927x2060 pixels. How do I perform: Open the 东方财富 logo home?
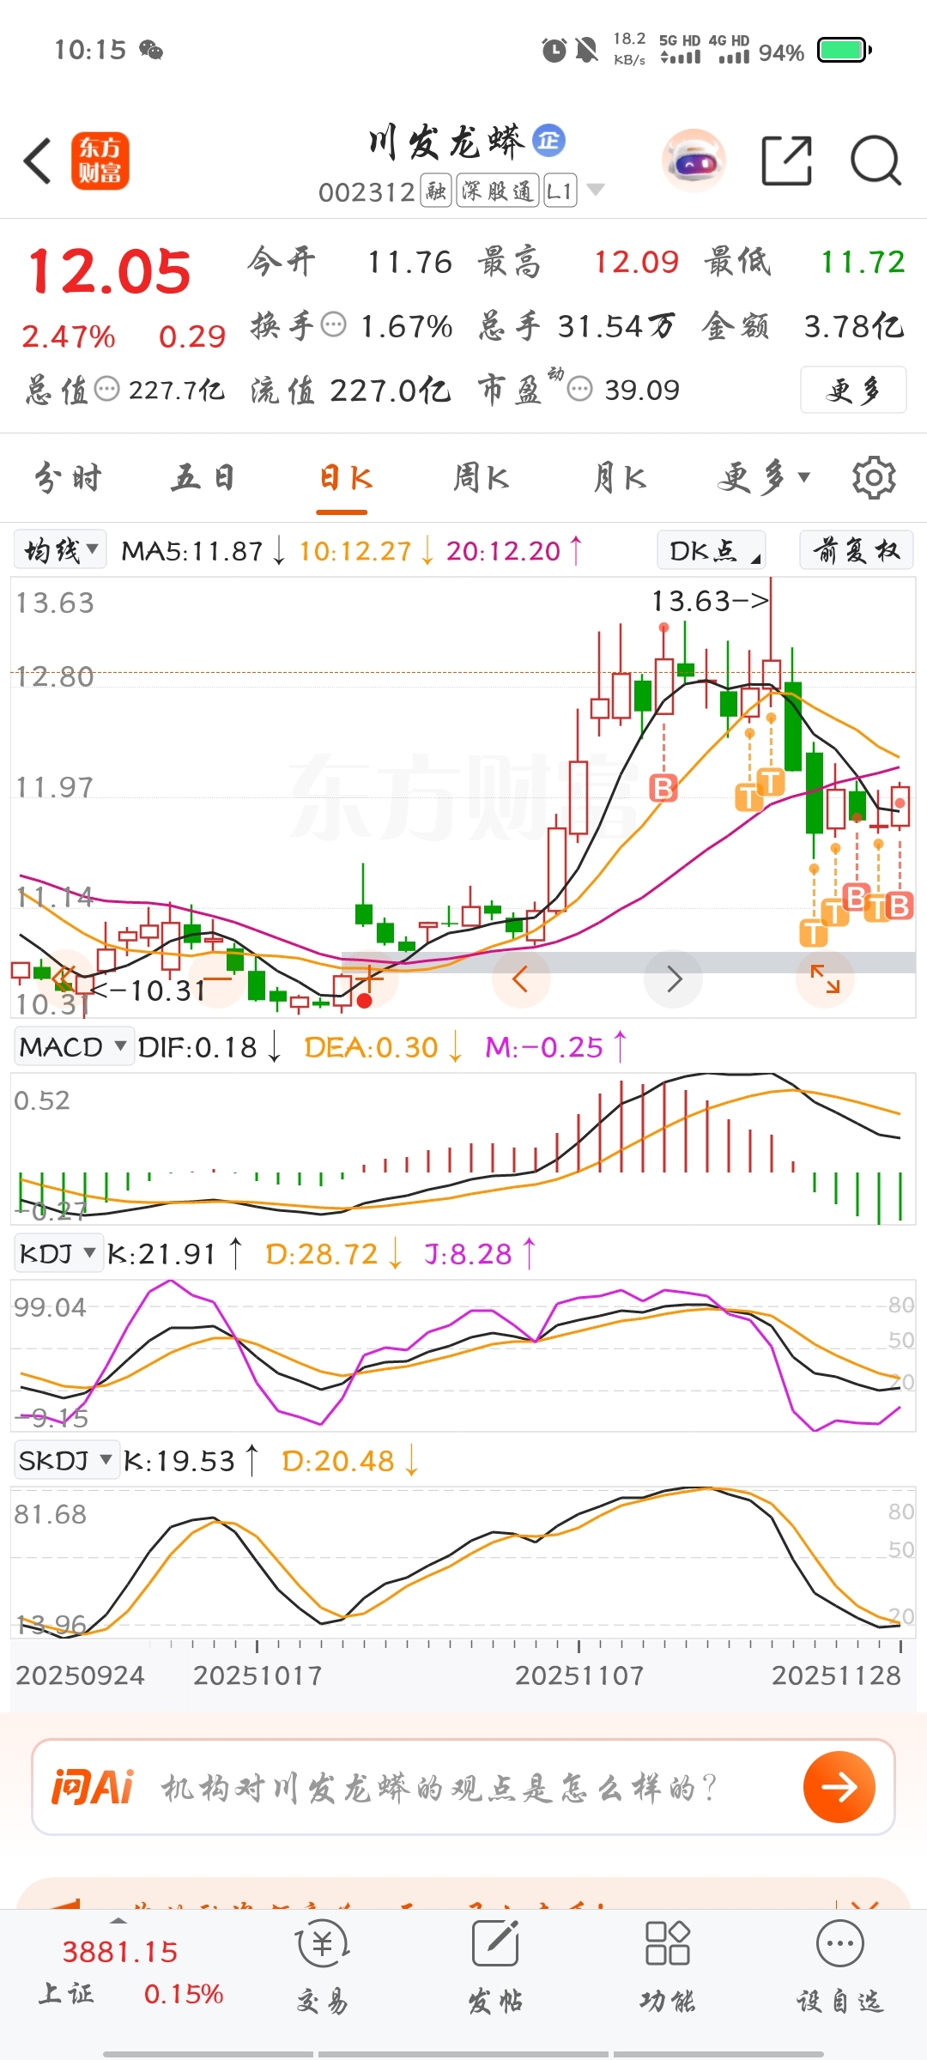100,161
